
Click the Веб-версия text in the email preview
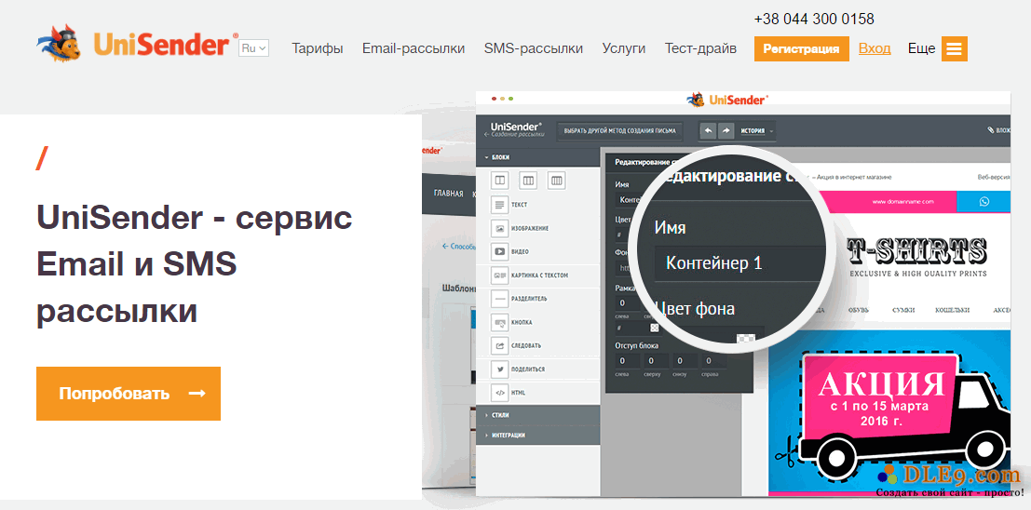click(994, 178)
